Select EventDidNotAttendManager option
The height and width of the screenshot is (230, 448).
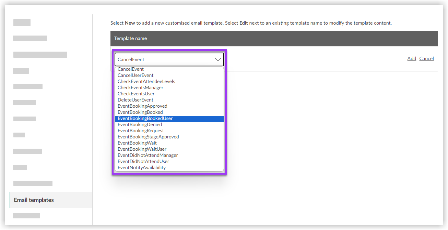148,155
